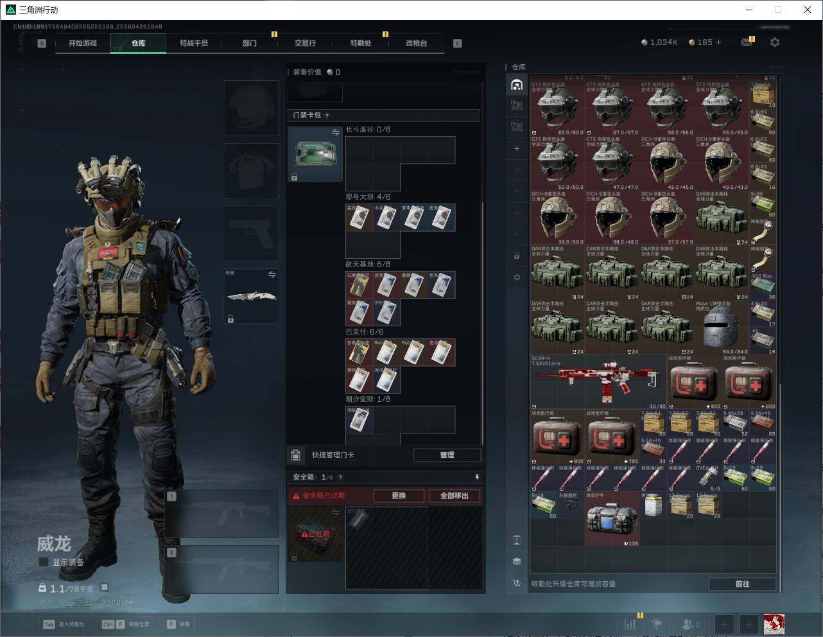Click the empty primary weapon slot 1
The width and height of the screenshot is (823, 637).
pos(222,514)
